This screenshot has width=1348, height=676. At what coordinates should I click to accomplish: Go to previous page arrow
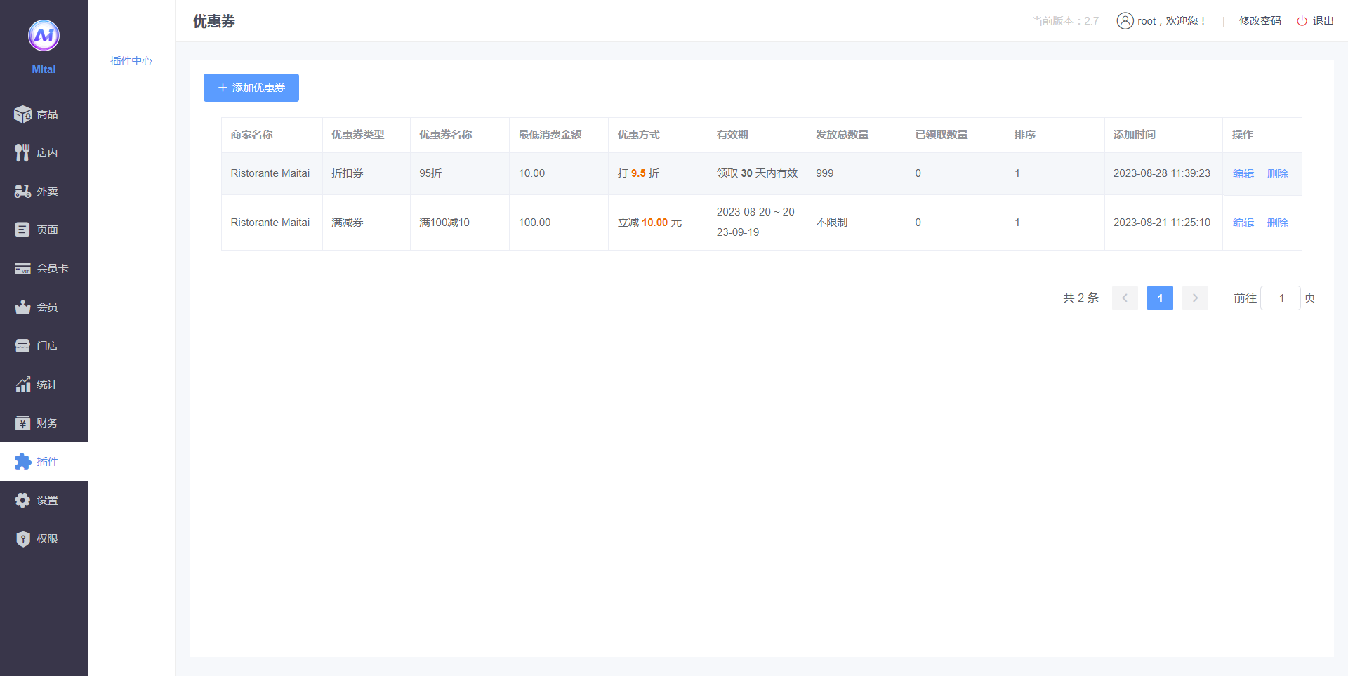tap(1125, 298)
